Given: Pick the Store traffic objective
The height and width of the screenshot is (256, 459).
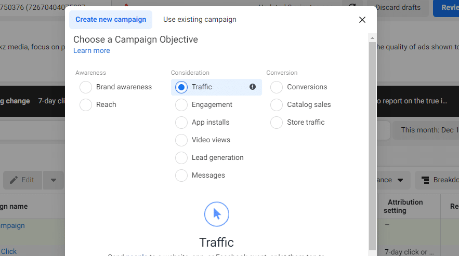Looking at the screenshot, I should [x=277, y=123].
